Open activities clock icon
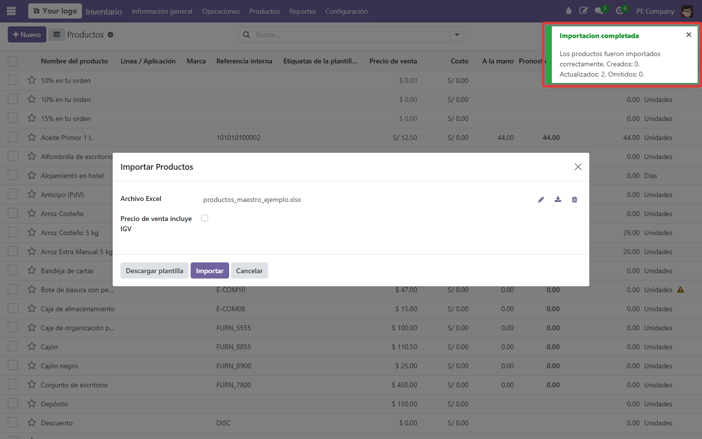The height and width of the screenshot is (439, 702). point(620,11)
